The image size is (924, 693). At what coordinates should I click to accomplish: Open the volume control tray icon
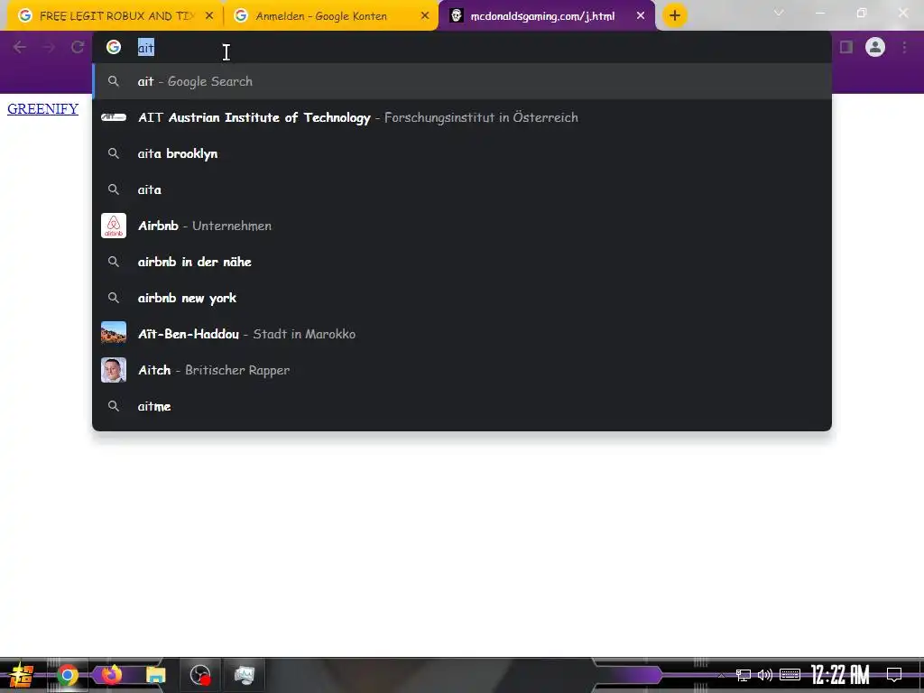pos(765,675)
